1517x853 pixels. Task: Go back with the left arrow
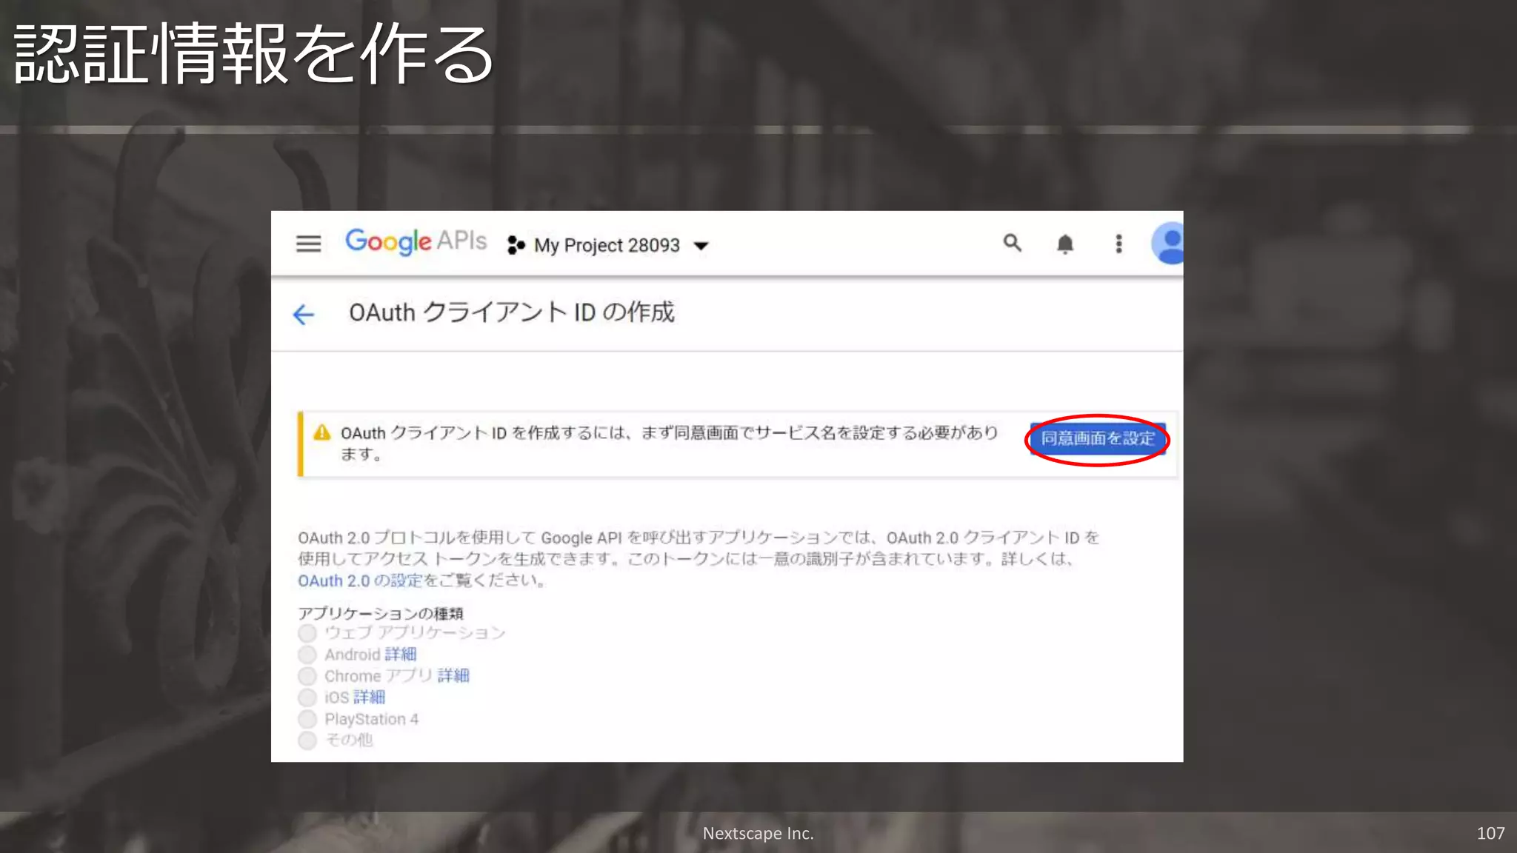pos(304,315)
